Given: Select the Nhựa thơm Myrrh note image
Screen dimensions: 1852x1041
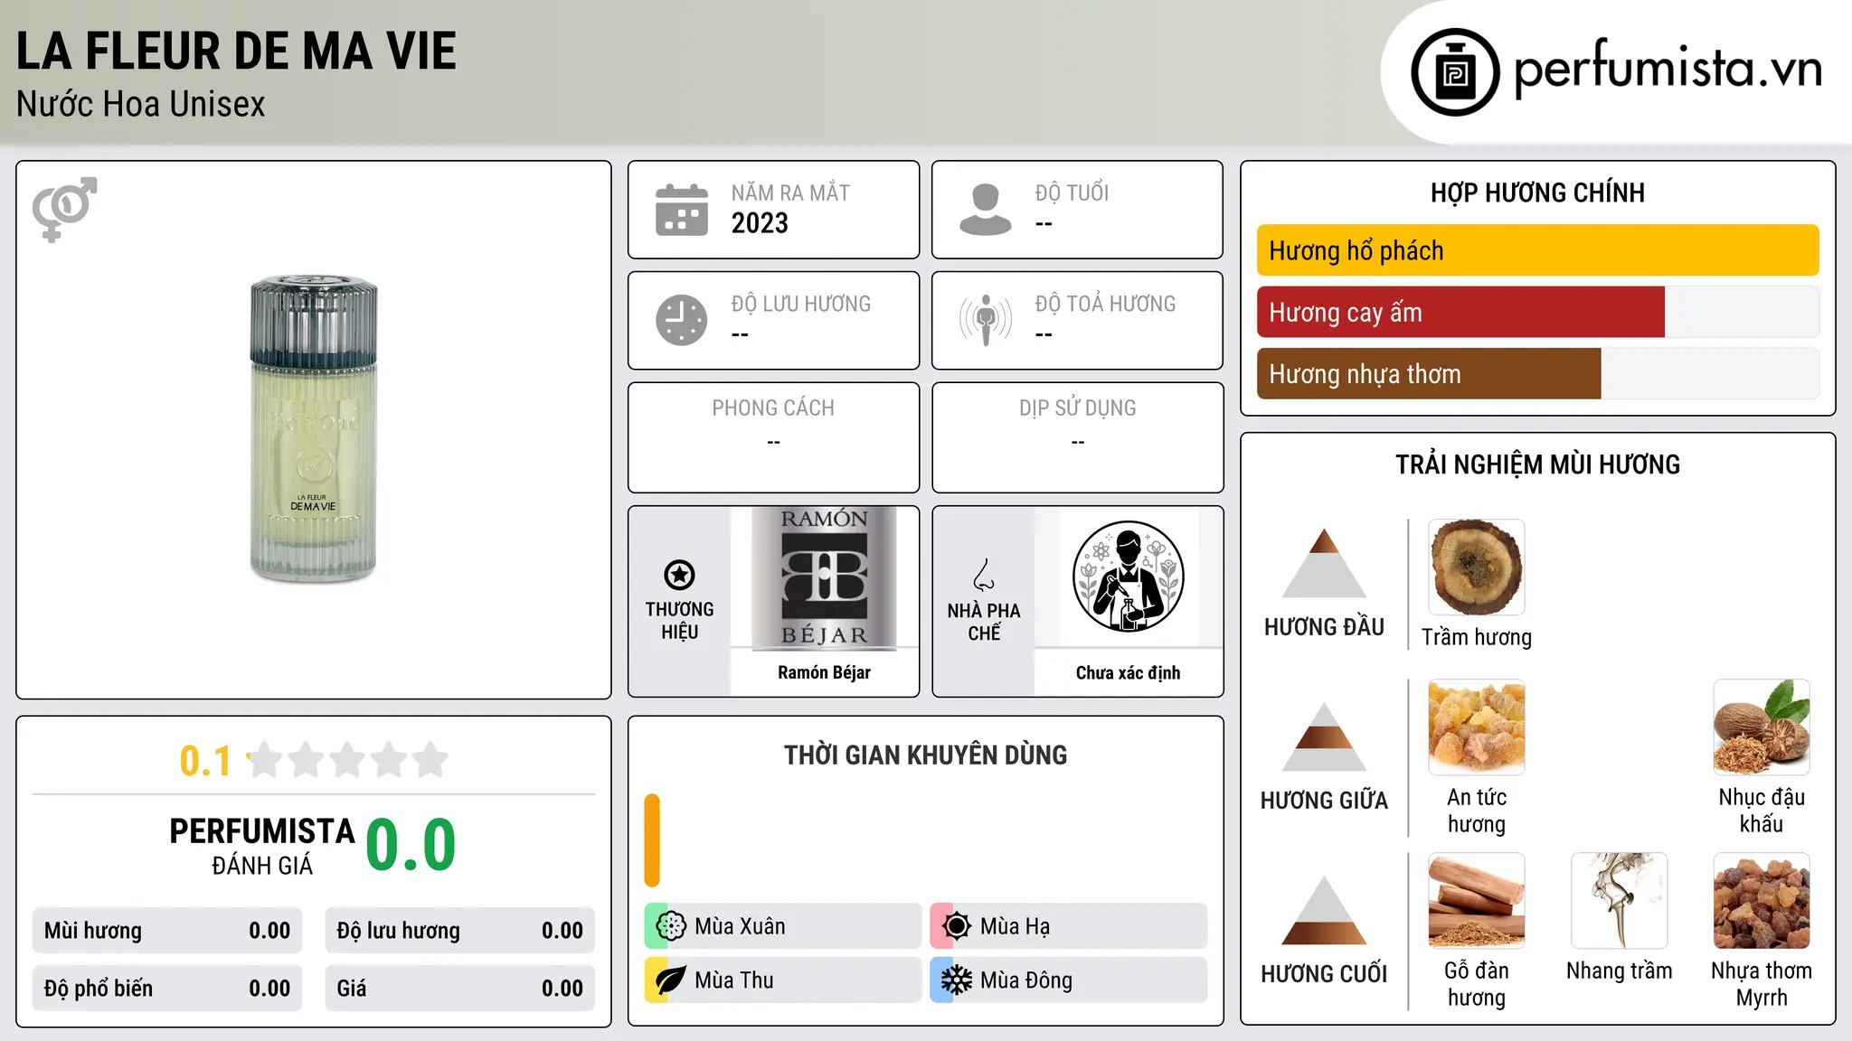Looking at the screenshot, I should coord(1762,901).
